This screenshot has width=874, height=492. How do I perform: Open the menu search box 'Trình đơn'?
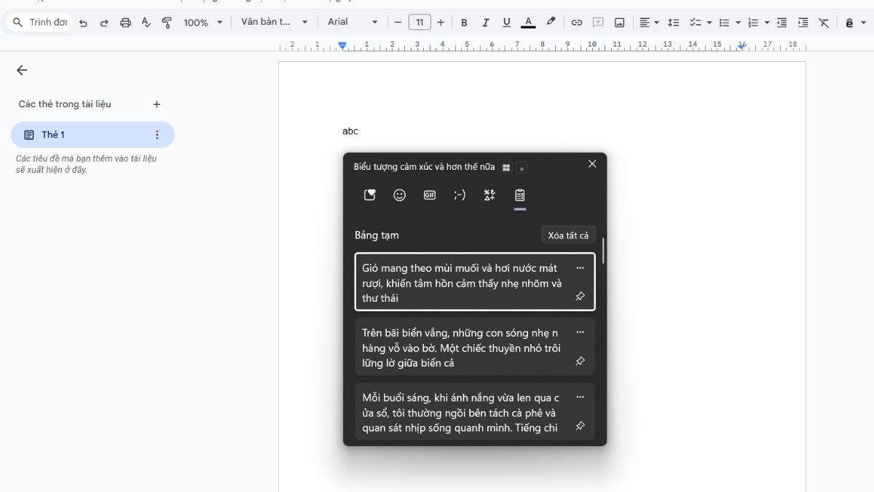[40, 23]
